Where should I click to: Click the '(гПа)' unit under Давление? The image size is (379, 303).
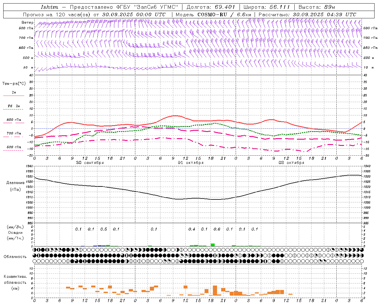15,190
